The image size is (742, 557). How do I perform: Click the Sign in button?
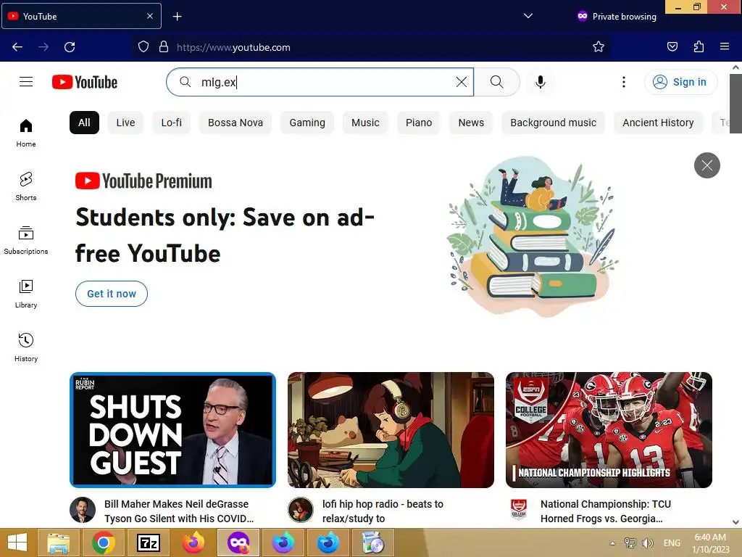[x=680, y=82]
